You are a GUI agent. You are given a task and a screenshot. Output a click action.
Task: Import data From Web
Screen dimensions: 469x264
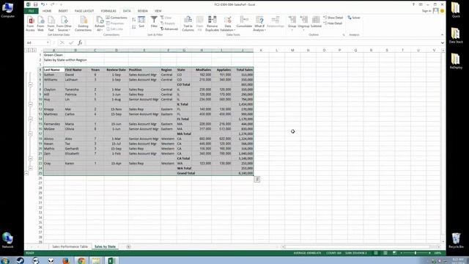click(x=41, y=23)
